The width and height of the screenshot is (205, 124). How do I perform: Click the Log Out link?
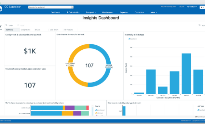(x=182, y=7)
